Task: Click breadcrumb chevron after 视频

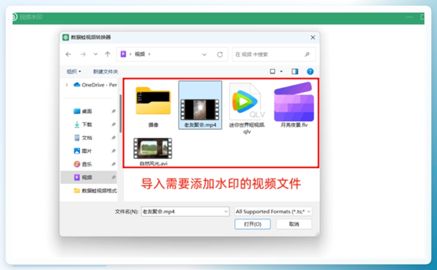Action: (x=149, y=54)
